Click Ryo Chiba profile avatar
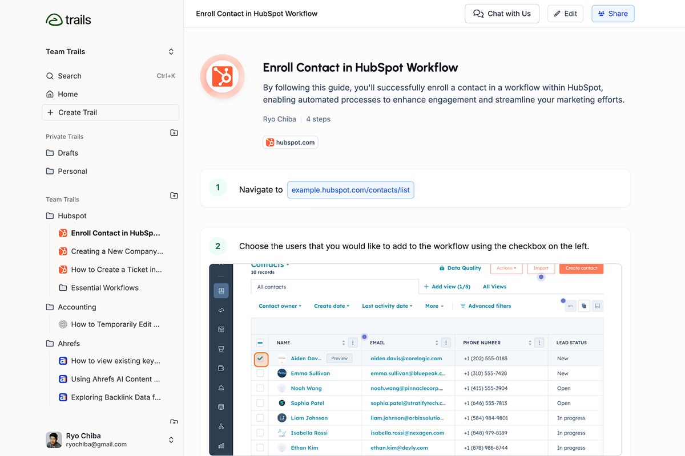The width and height of the screenshot is (685, 456). [54, 440]
